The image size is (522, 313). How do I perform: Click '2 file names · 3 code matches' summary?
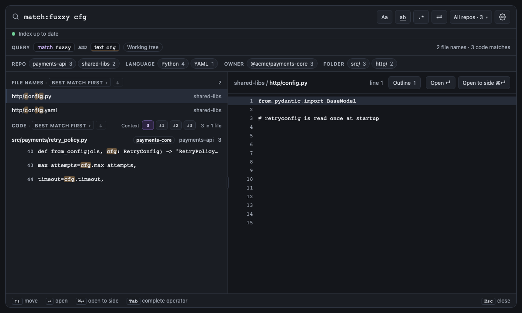tap(473, 47)
